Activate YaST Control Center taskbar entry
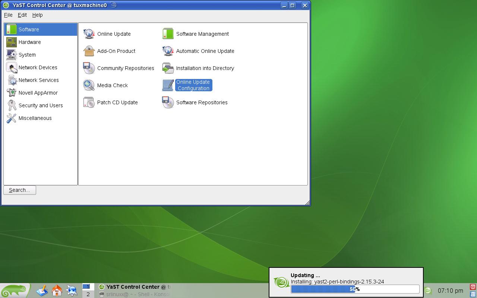The image size is (477, 298). pyautogui.click(x=134, y=287)
